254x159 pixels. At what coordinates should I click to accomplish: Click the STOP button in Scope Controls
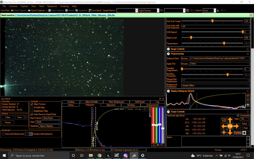pyautogui.click(x=230, y=126)
